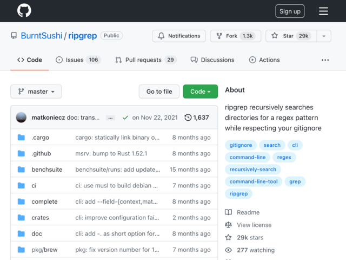This screenshot has height=260, width=346.
Task: Open commit 'cargo: statically link binary o...'
Action: (117, 138)
